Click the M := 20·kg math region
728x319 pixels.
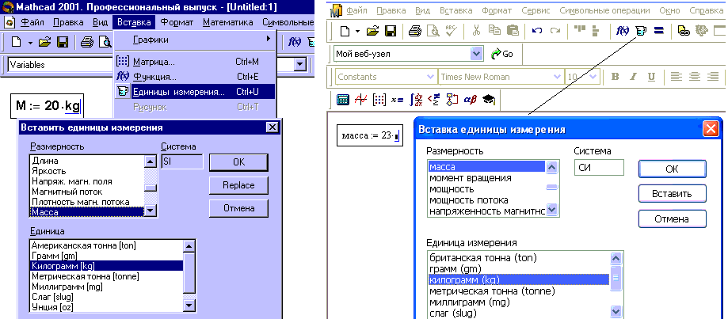pyautogui.click(x=48, y=106)
